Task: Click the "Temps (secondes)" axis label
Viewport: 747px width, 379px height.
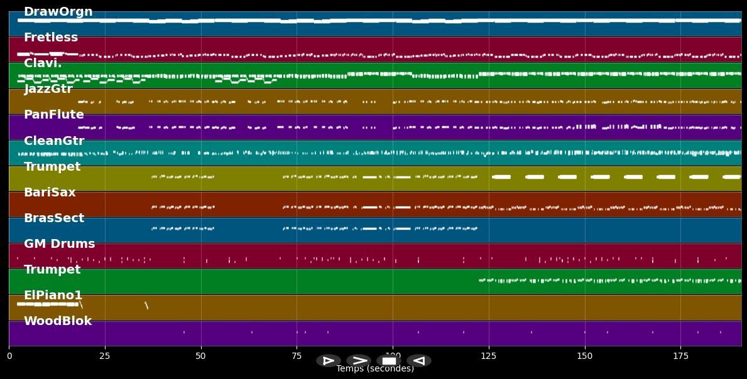Action: 375,369
